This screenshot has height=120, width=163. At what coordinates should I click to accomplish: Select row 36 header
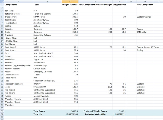[2, 111]
